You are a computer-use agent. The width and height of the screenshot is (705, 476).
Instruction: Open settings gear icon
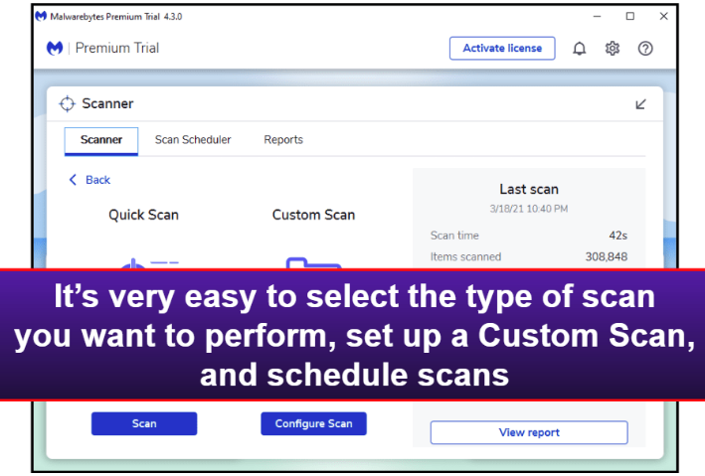(612, 48)
